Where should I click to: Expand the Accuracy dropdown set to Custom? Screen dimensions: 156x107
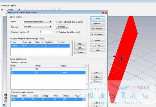pyautogui.click(x=38, y=27)
